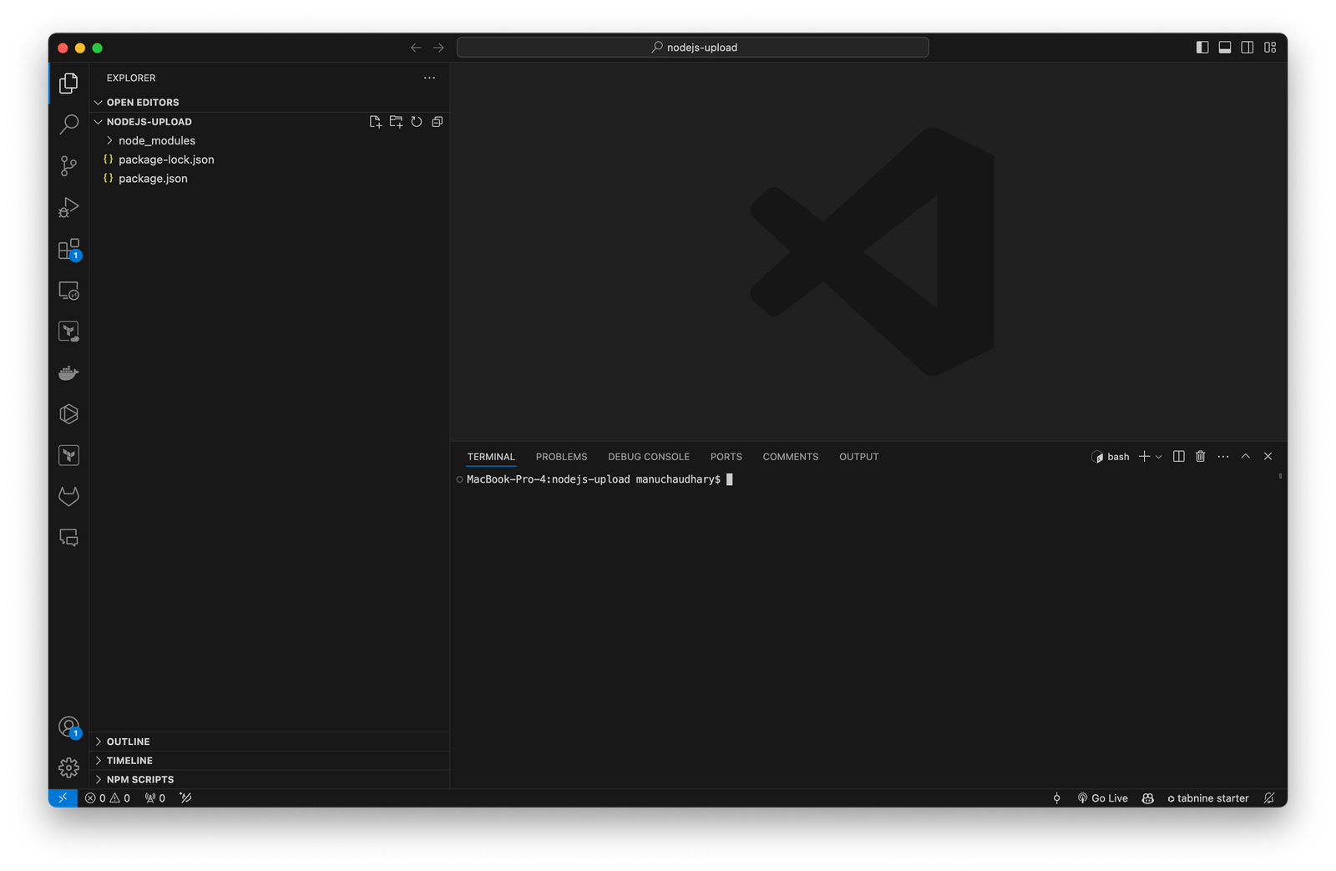Screen dimensions: 1336x871
Task: Open the nodejs-upload command center search box
Action: coord(691,47)
